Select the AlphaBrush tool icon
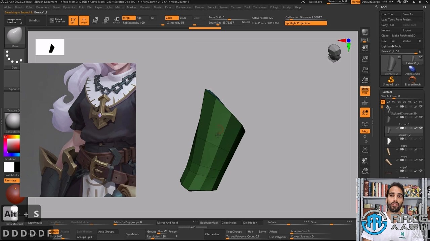This screenshot has width=430, height=241. tap(413, 70)
